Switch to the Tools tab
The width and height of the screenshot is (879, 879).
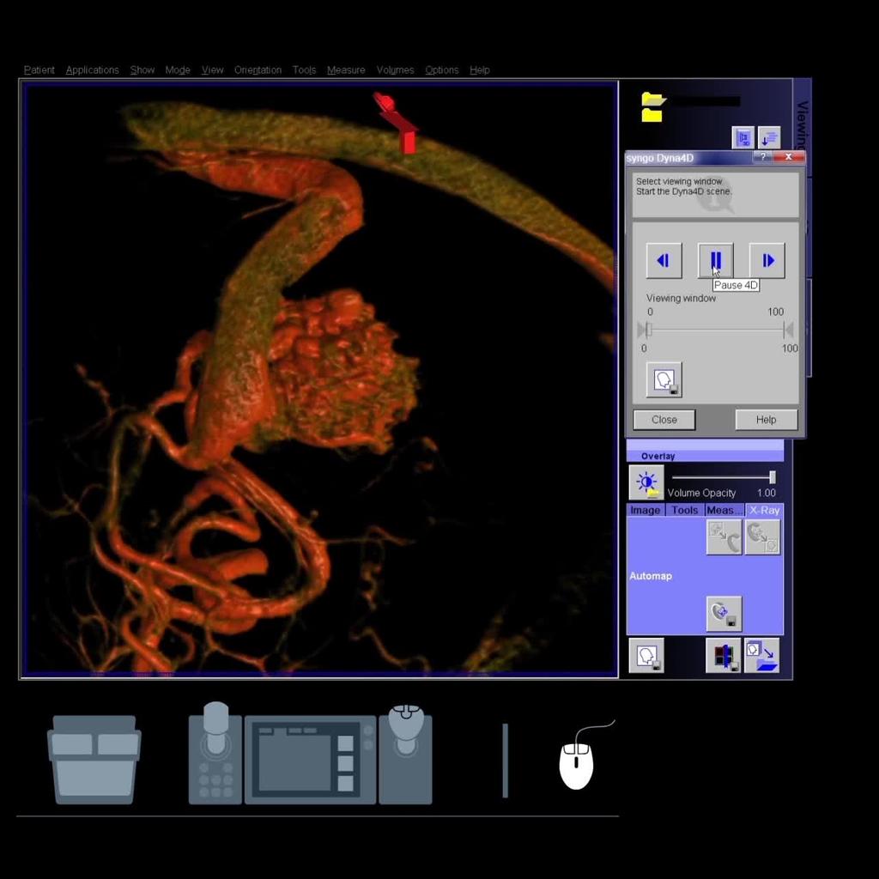click(x=684, y=510)
